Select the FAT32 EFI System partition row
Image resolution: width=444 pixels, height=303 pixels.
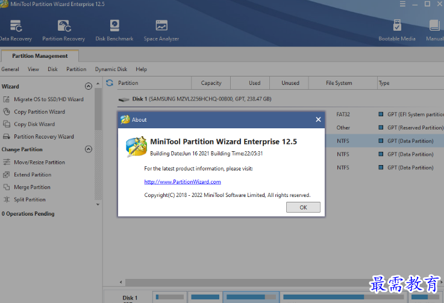384,114
